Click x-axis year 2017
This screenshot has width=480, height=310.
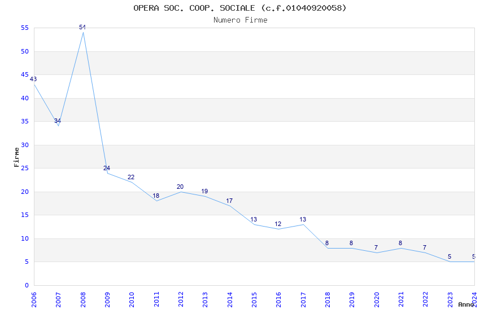click(303, 300)
